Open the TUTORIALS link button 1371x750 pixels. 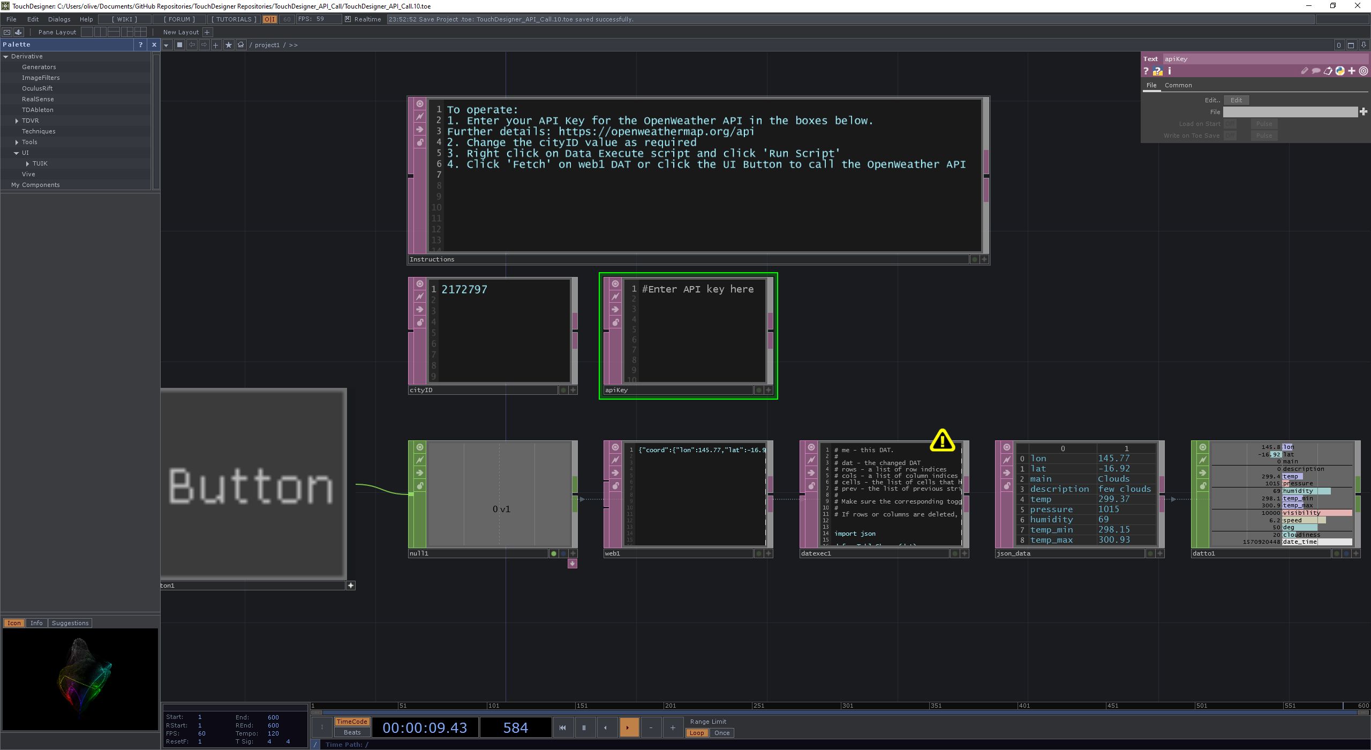(234, 19)
